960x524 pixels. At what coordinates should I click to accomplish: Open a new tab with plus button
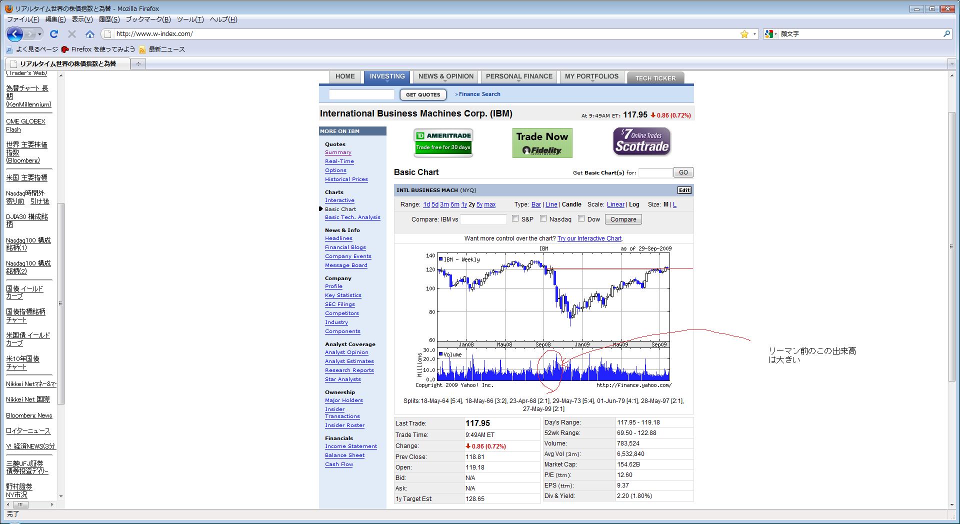click(138, 63)
